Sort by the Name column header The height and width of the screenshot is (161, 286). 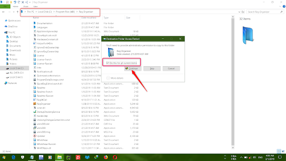[36, 18]
